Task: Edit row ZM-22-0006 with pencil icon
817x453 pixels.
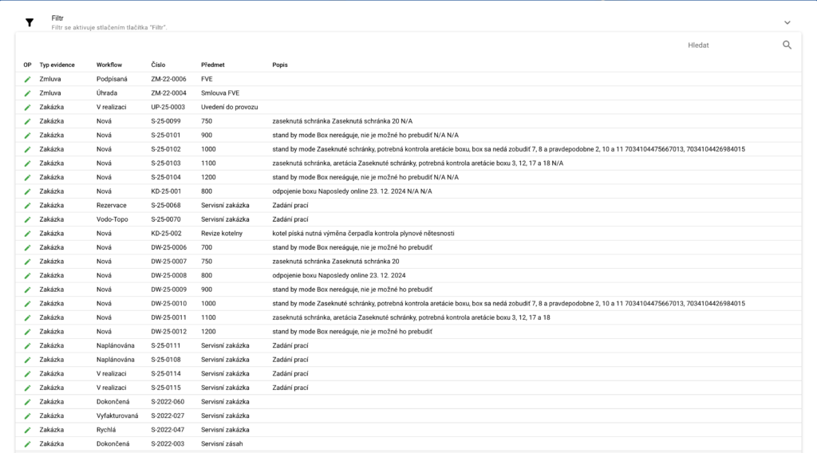Action: point(27,79)
